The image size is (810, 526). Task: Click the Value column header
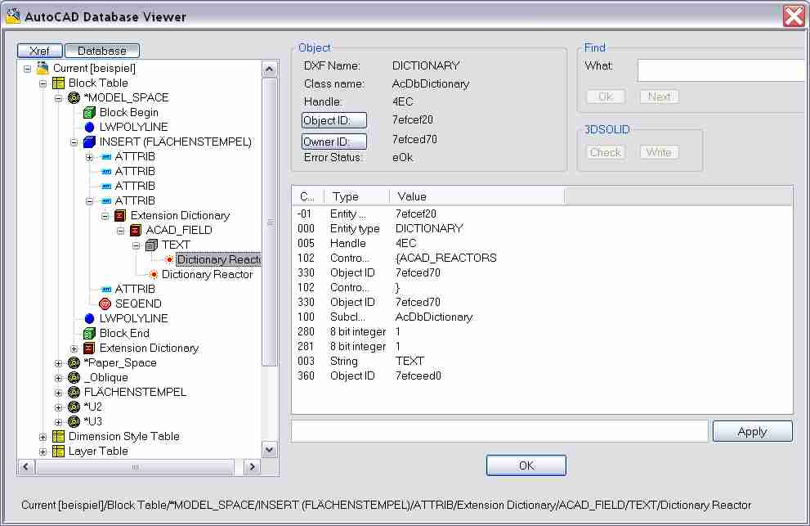point(477,196)
